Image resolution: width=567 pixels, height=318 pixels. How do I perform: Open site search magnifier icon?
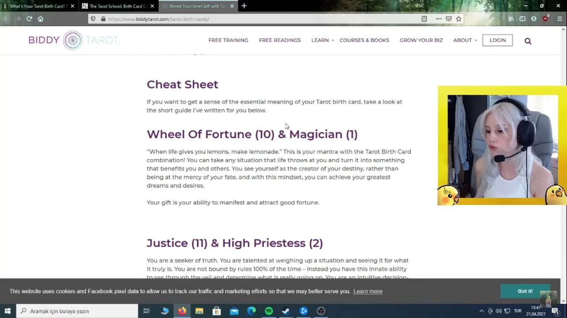(528, 41)
